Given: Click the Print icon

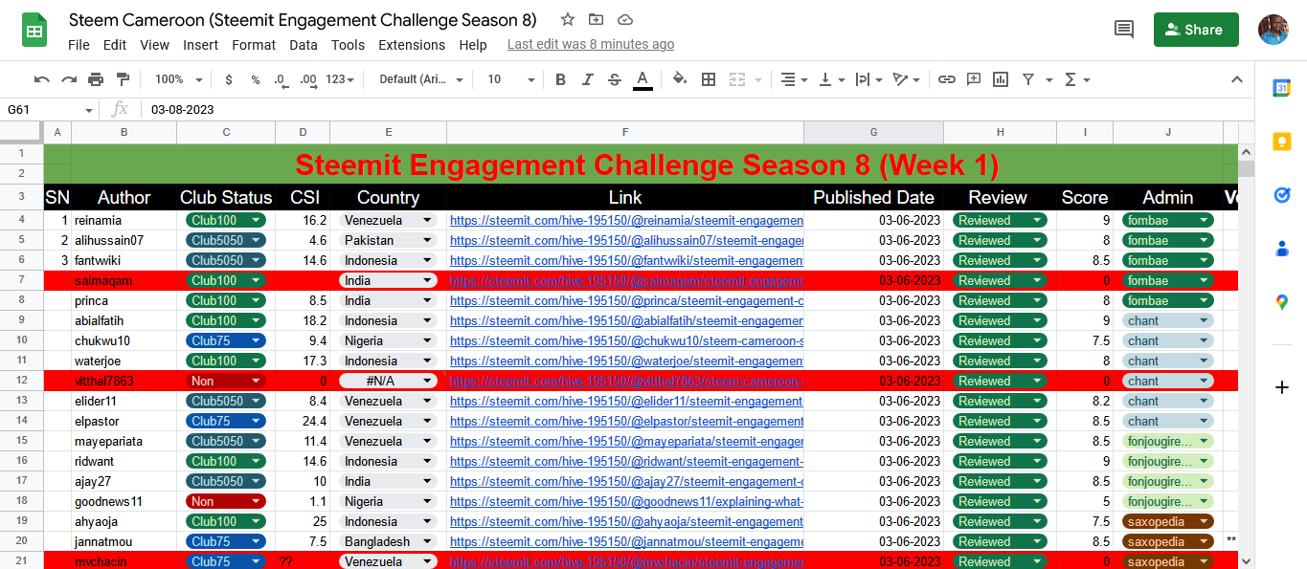Looking at the screenshot, I should pyautogui.click(x=96, y=79).
